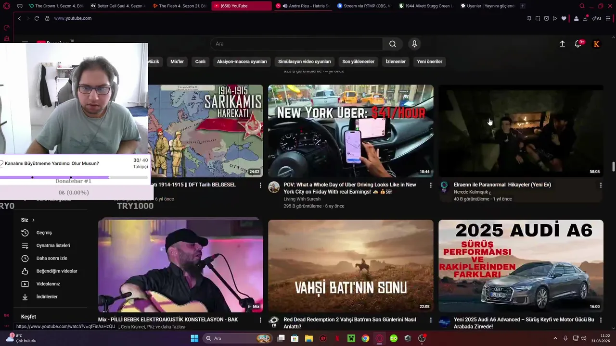Open the menu for the Red Dead Redemption video
This screenshot has height=346, width=616.
(431, 320)
